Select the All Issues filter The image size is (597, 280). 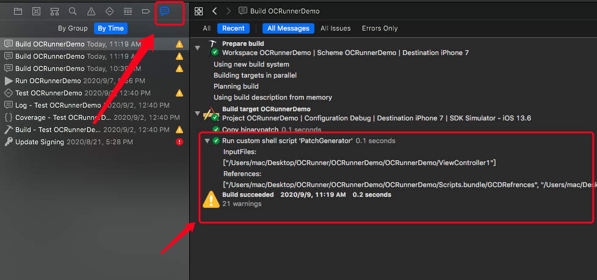tap(336, 28)
